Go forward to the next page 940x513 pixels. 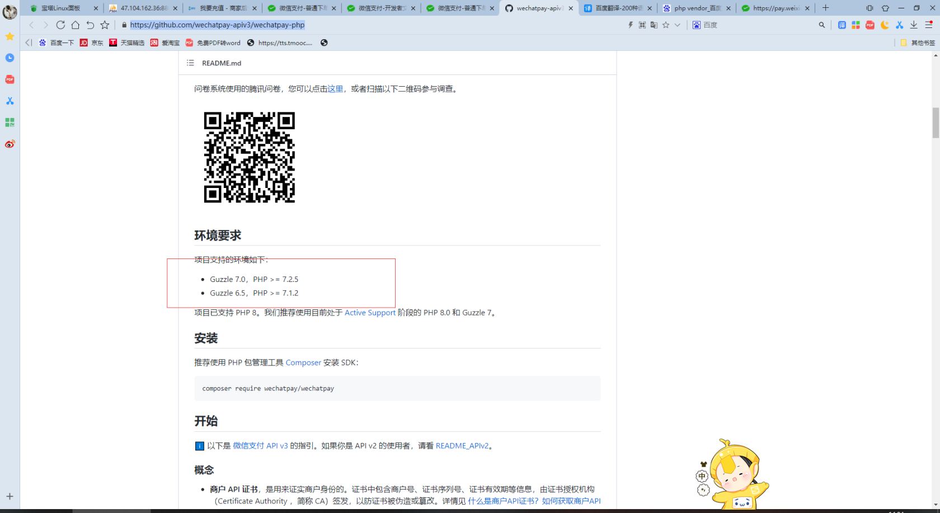46,25
